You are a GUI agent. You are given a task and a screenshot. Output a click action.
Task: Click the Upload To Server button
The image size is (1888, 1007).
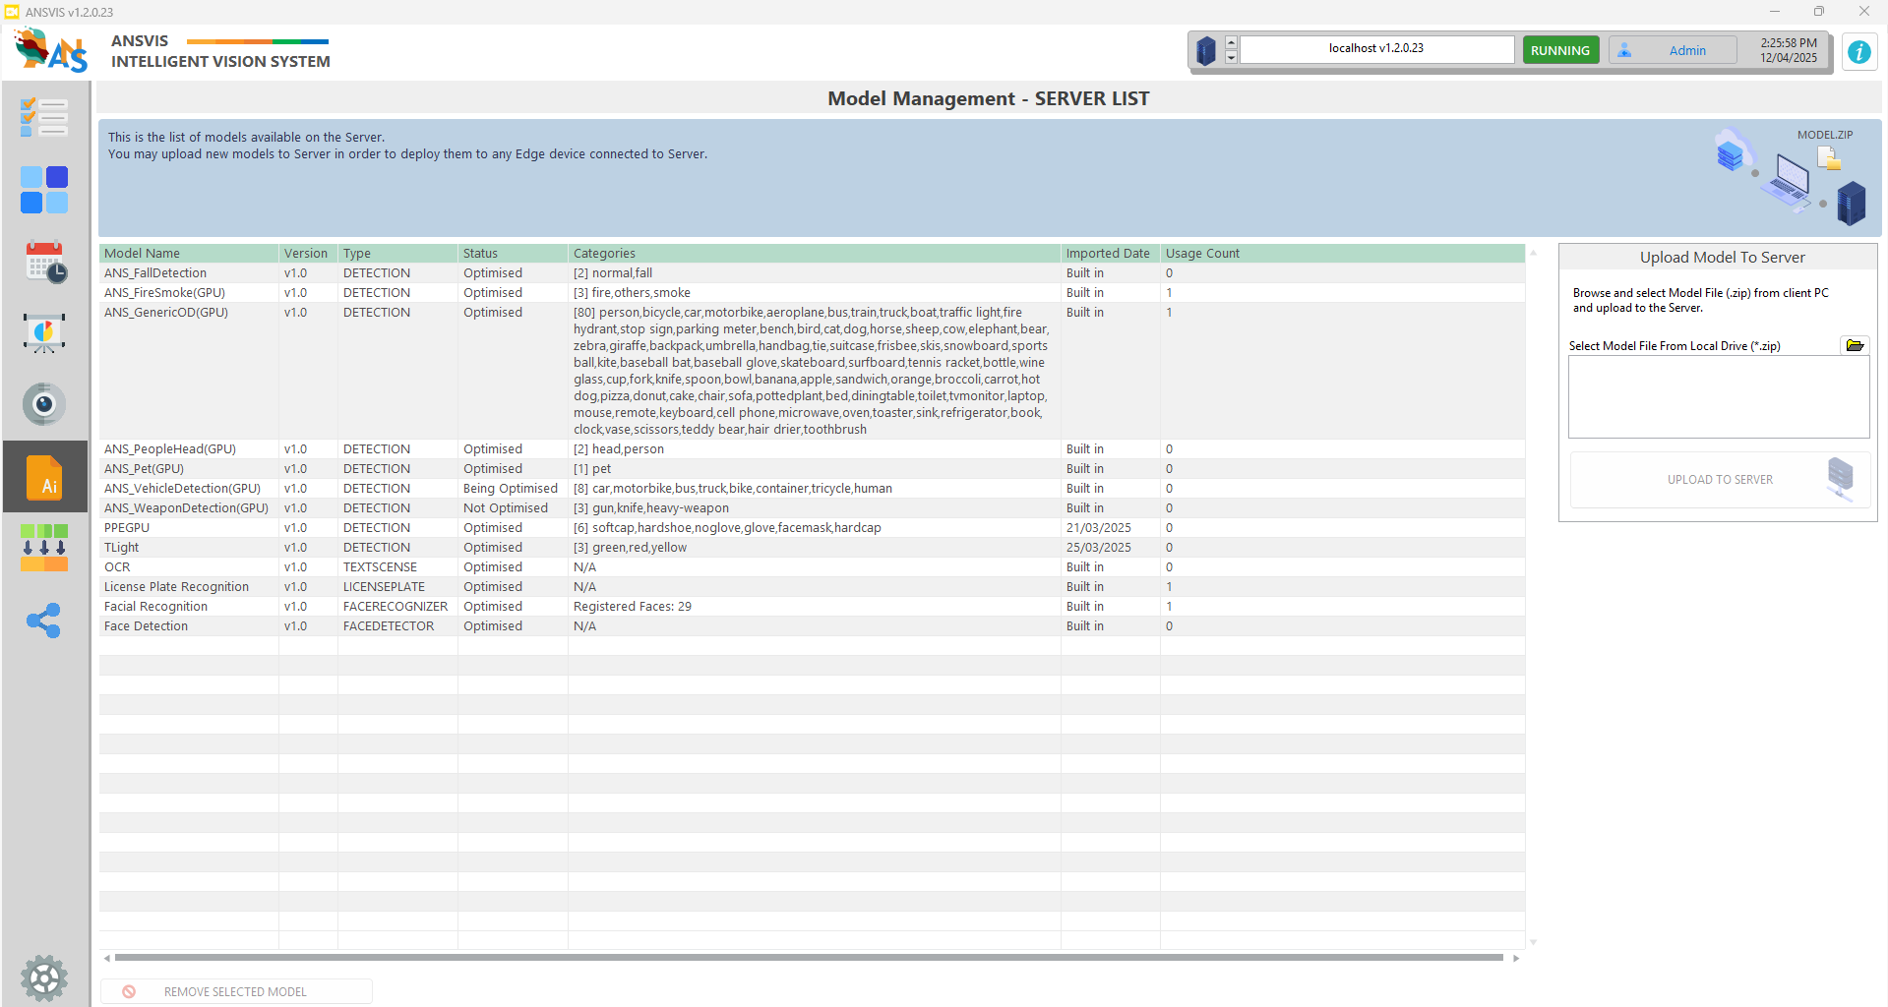click(x=1718, y=480)
